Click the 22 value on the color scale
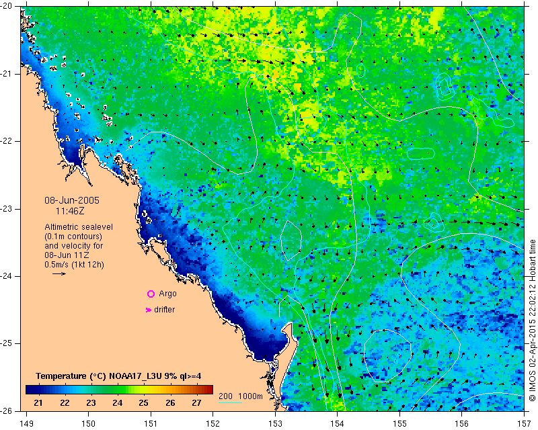This screenshot has height=430, width=538. [65, 403]
